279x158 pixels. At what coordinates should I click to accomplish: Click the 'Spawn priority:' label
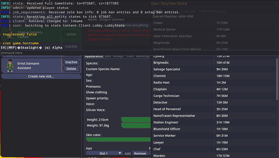click(x=97, y=98)
